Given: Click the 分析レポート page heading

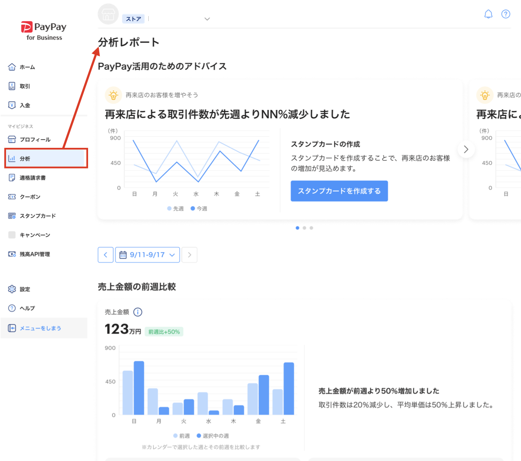Looking at the screenshot, I should [x=129, y=42].
